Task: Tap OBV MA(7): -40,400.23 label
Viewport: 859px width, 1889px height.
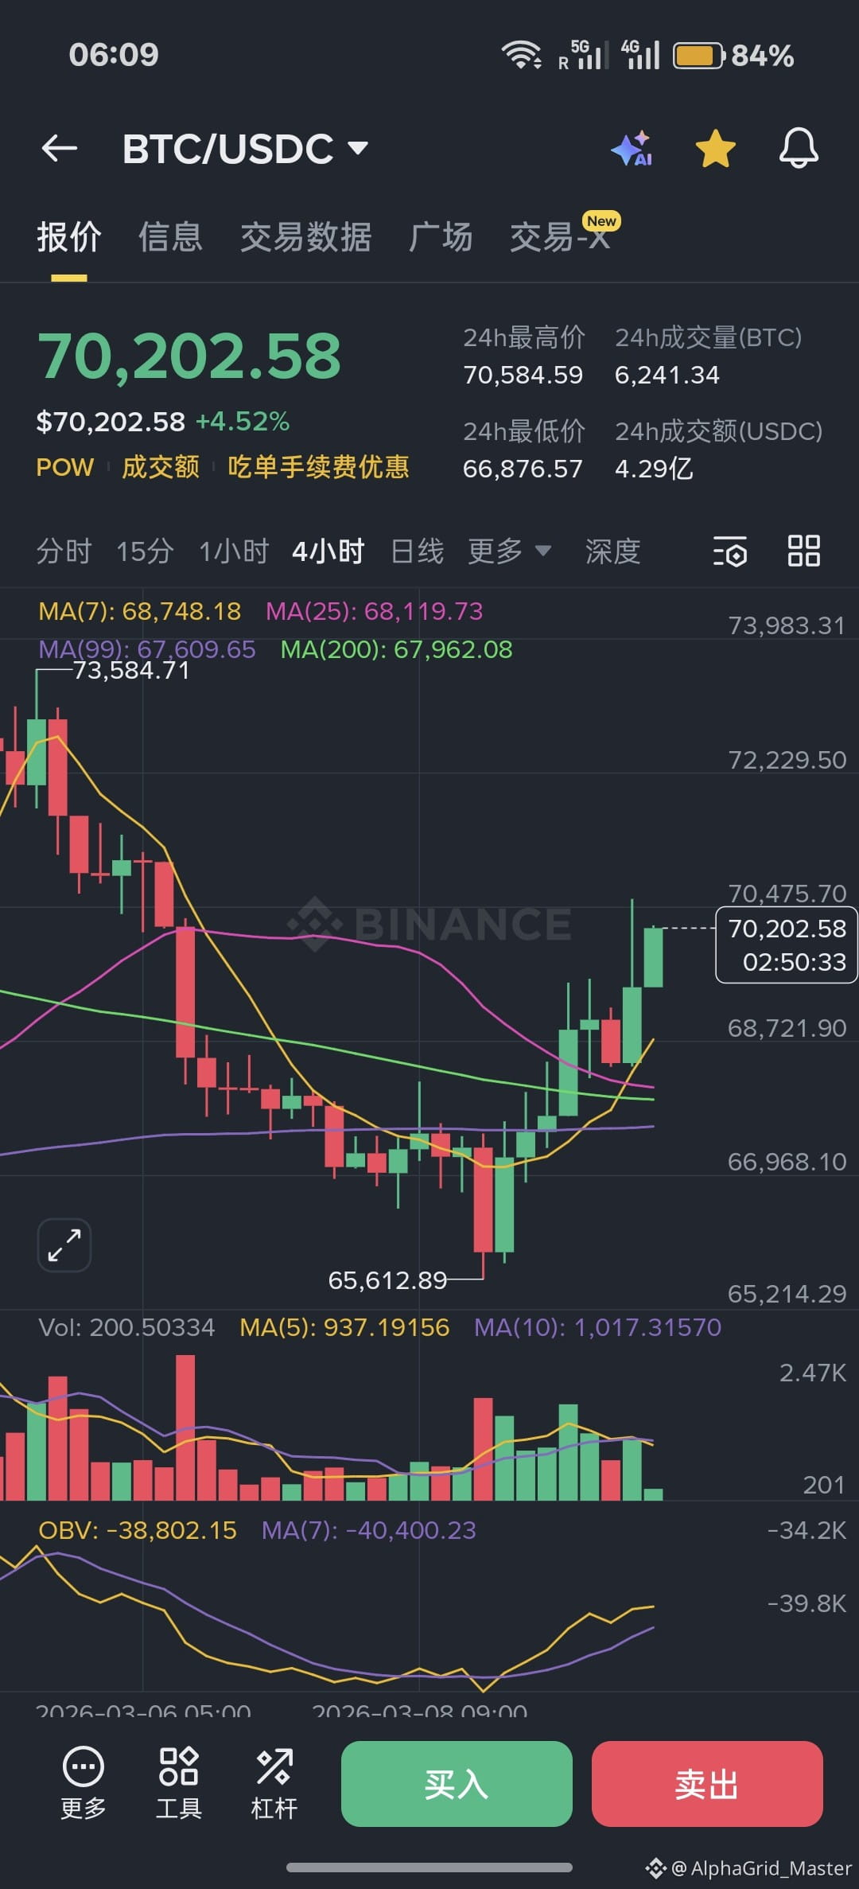Action: 369,1530
